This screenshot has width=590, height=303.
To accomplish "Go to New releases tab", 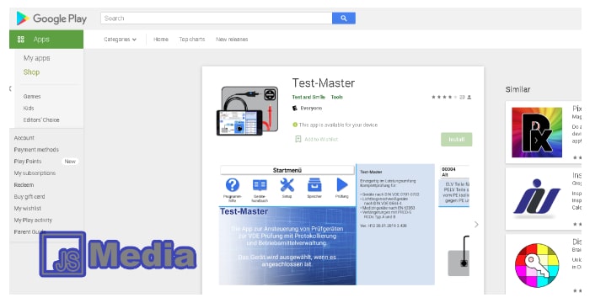I will pyautogui.click(x=232, y=39).
